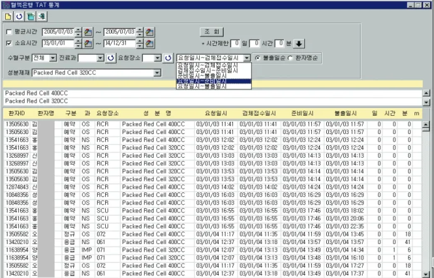Click the 환자명 column header
This screenshot has width=434, height=278.
[x=46, y=113]
